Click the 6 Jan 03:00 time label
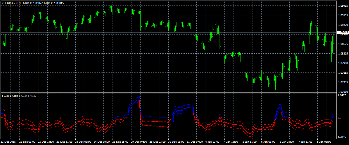This screenshot has height=145, width=349. [x=268, y=142]
